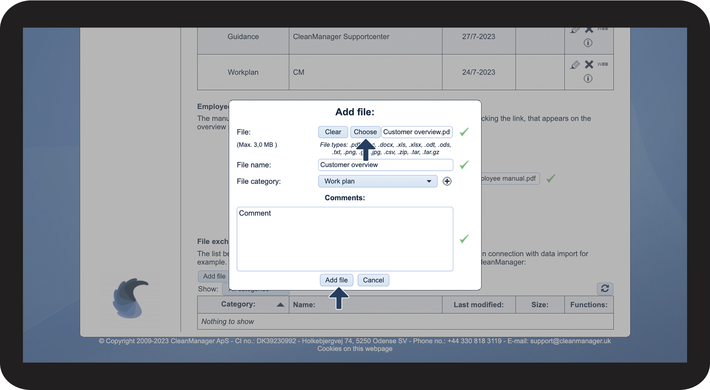
Task: Confirm upload with dialog's Add file button
Action: coord(336,280)
